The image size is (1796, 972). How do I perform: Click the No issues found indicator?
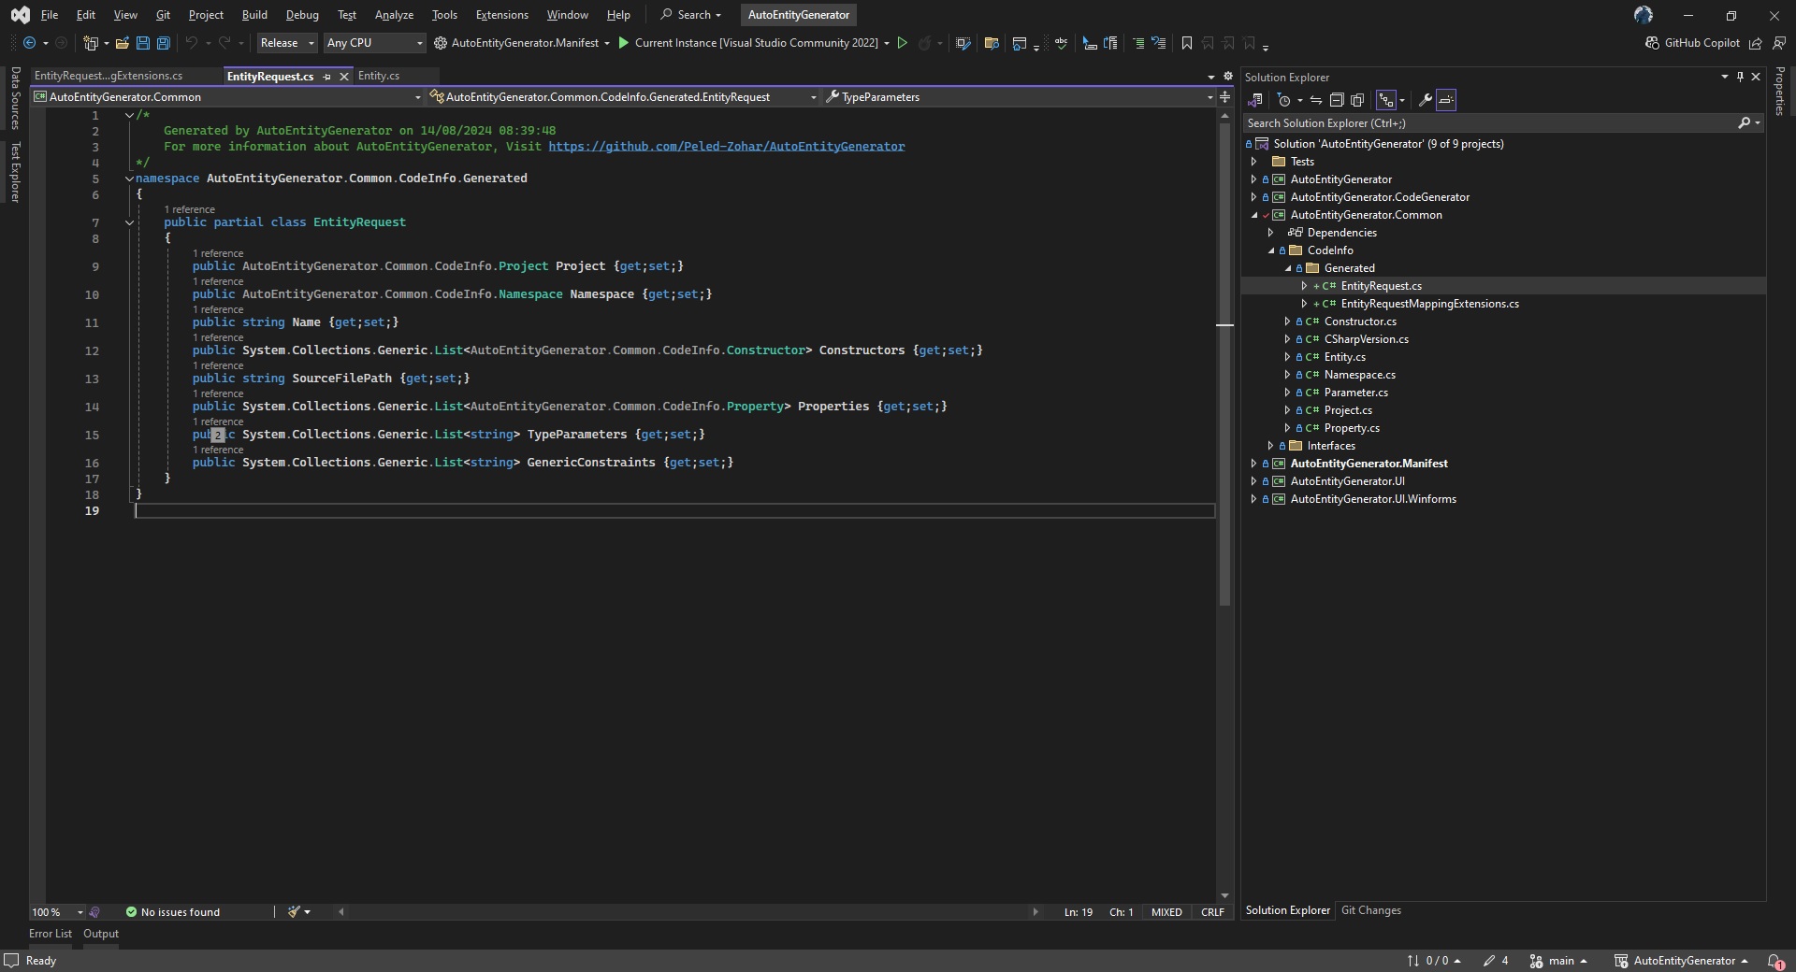coord(173,912)
